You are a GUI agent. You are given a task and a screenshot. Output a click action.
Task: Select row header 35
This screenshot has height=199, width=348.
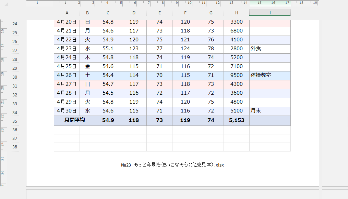coord(15,121)
